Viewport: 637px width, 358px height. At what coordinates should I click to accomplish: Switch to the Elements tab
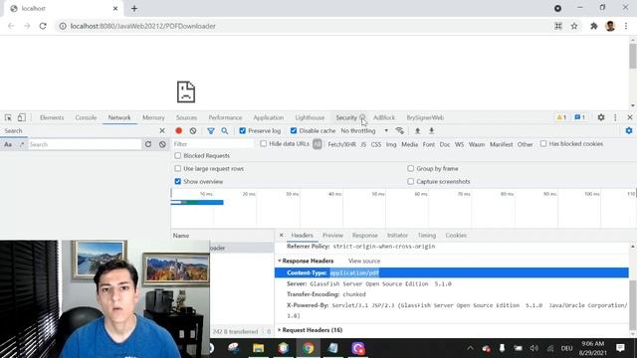[x=52, y=117]
